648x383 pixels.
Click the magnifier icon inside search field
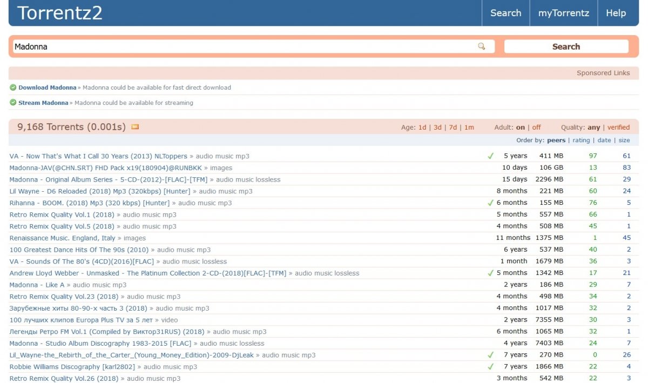[x=482, y=46]
